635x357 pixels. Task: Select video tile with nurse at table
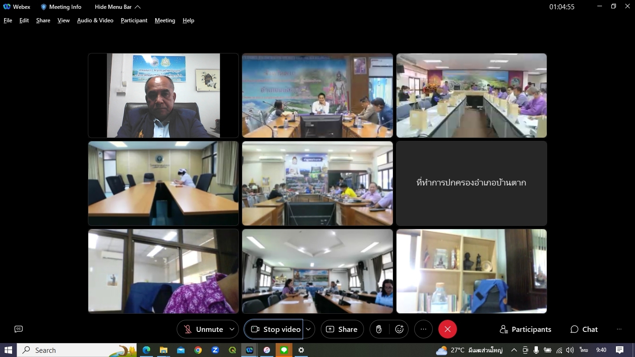pyautogui.click(x=163, y=183)
